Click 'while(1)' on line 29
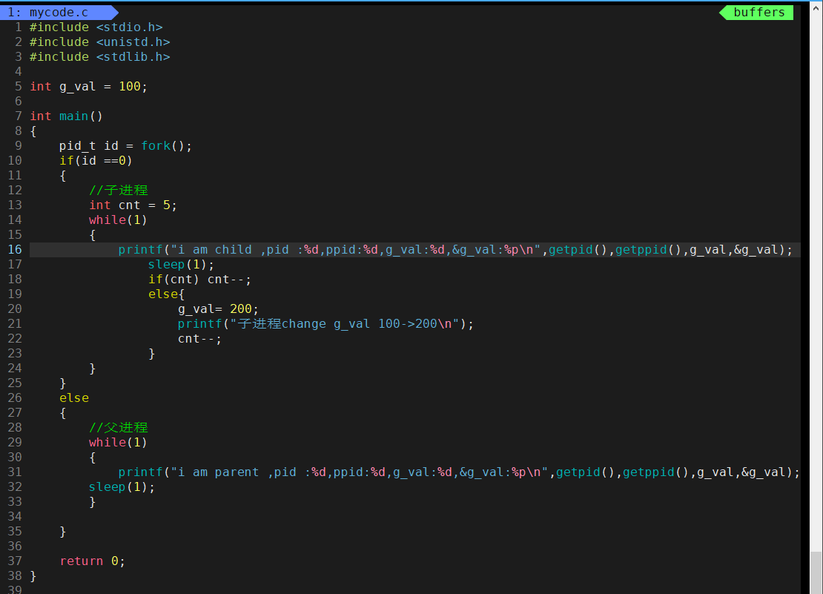Screen dimensions: 823x594 (118, 443)
